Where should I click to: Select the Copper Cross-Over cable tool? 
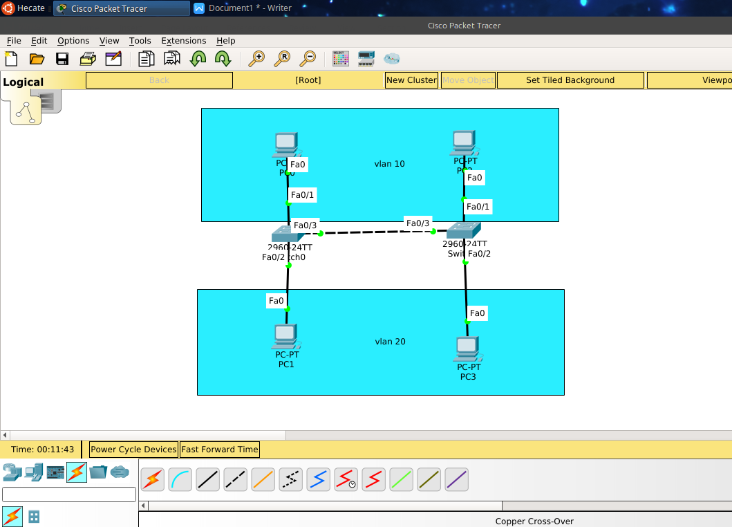235,479
